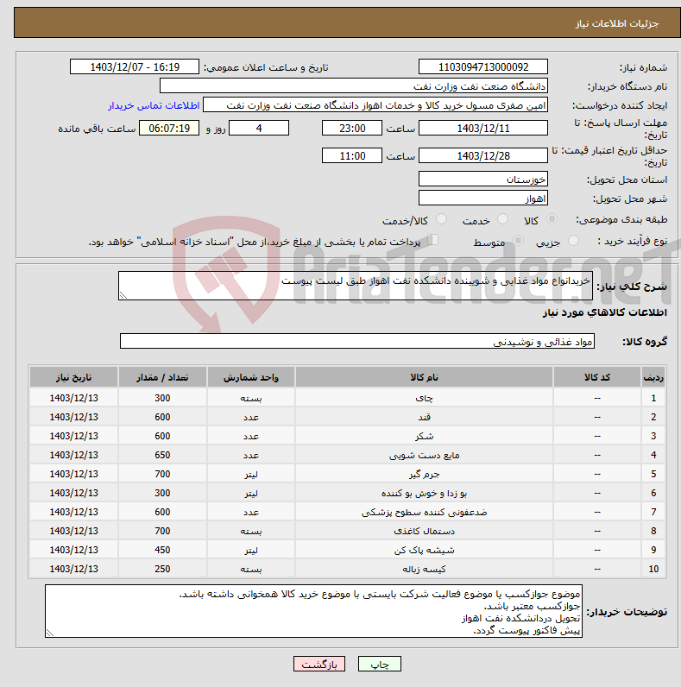This screenshot has width=681, height=687.
Task: Click the شرح کلی نیاز description textarea
Action: point(356,286)
